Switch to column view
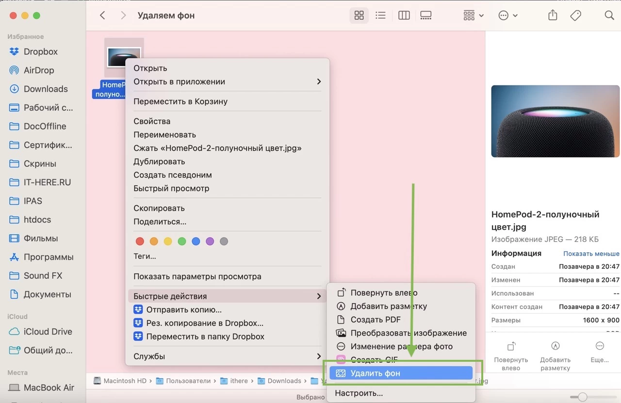This screenshot has height=403, width=621. pos(404,15)
